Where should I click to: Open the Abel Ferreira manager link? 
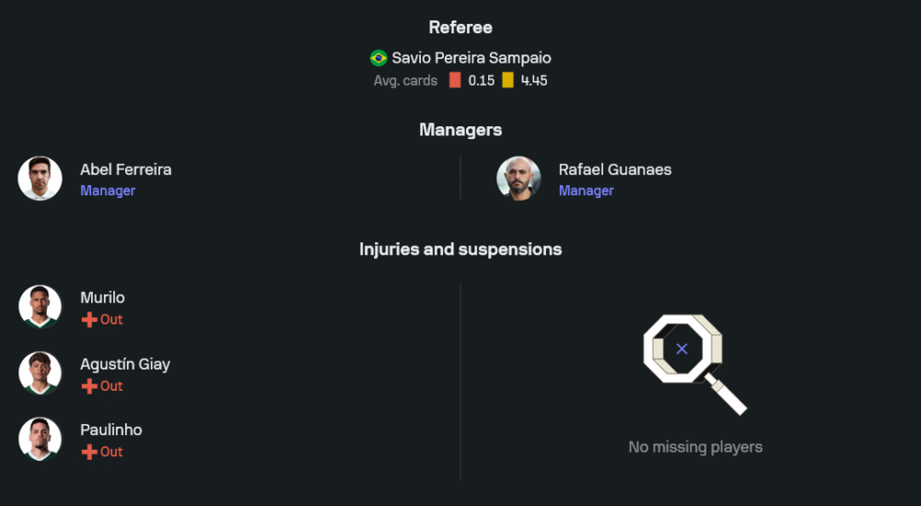pyautogui.click(x=125, y=170)
